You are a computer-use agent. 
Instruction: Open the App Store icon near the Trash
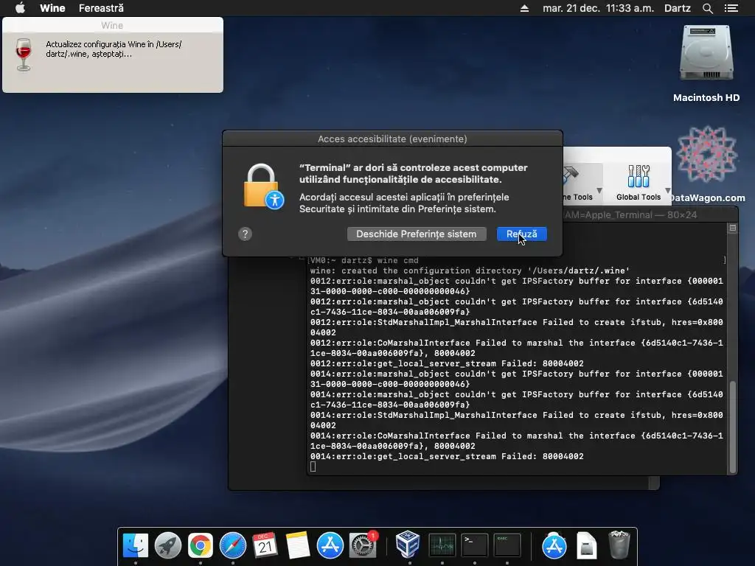[x=554, y=546]
